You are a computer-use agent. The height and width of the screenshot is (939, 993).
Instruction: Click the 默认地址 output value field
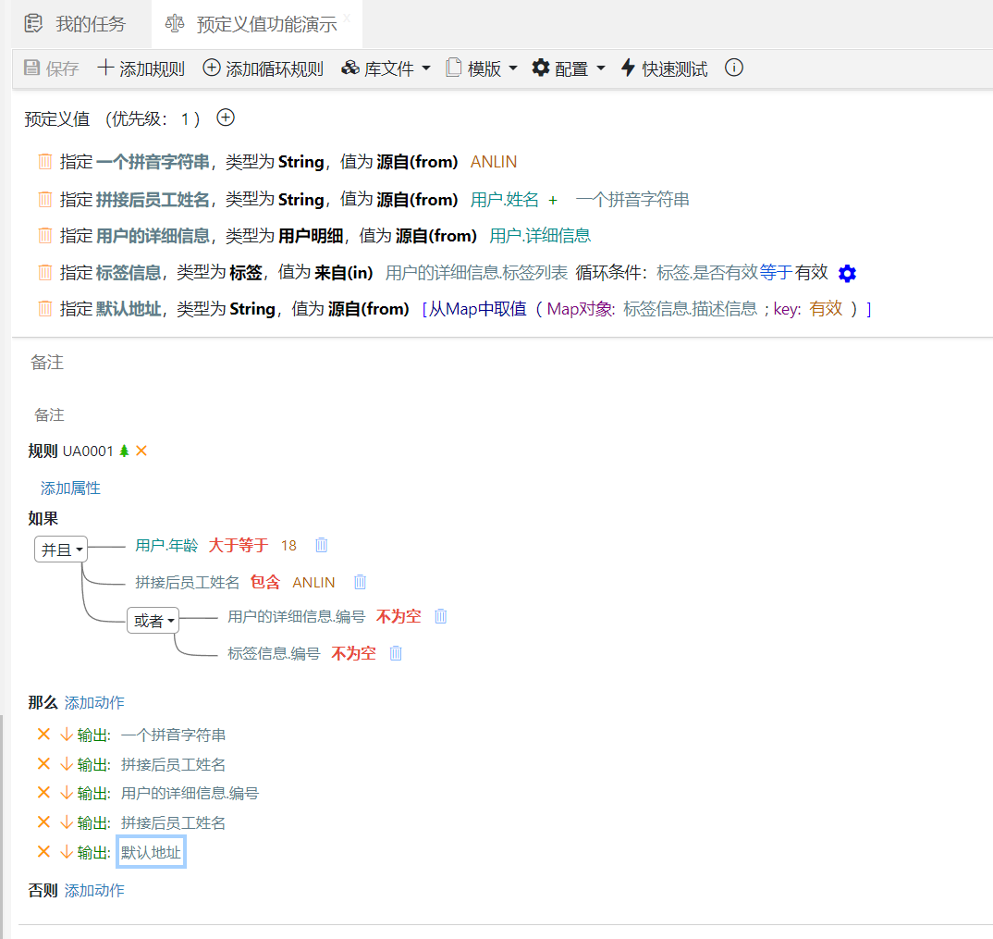click(x=151, y=852)
